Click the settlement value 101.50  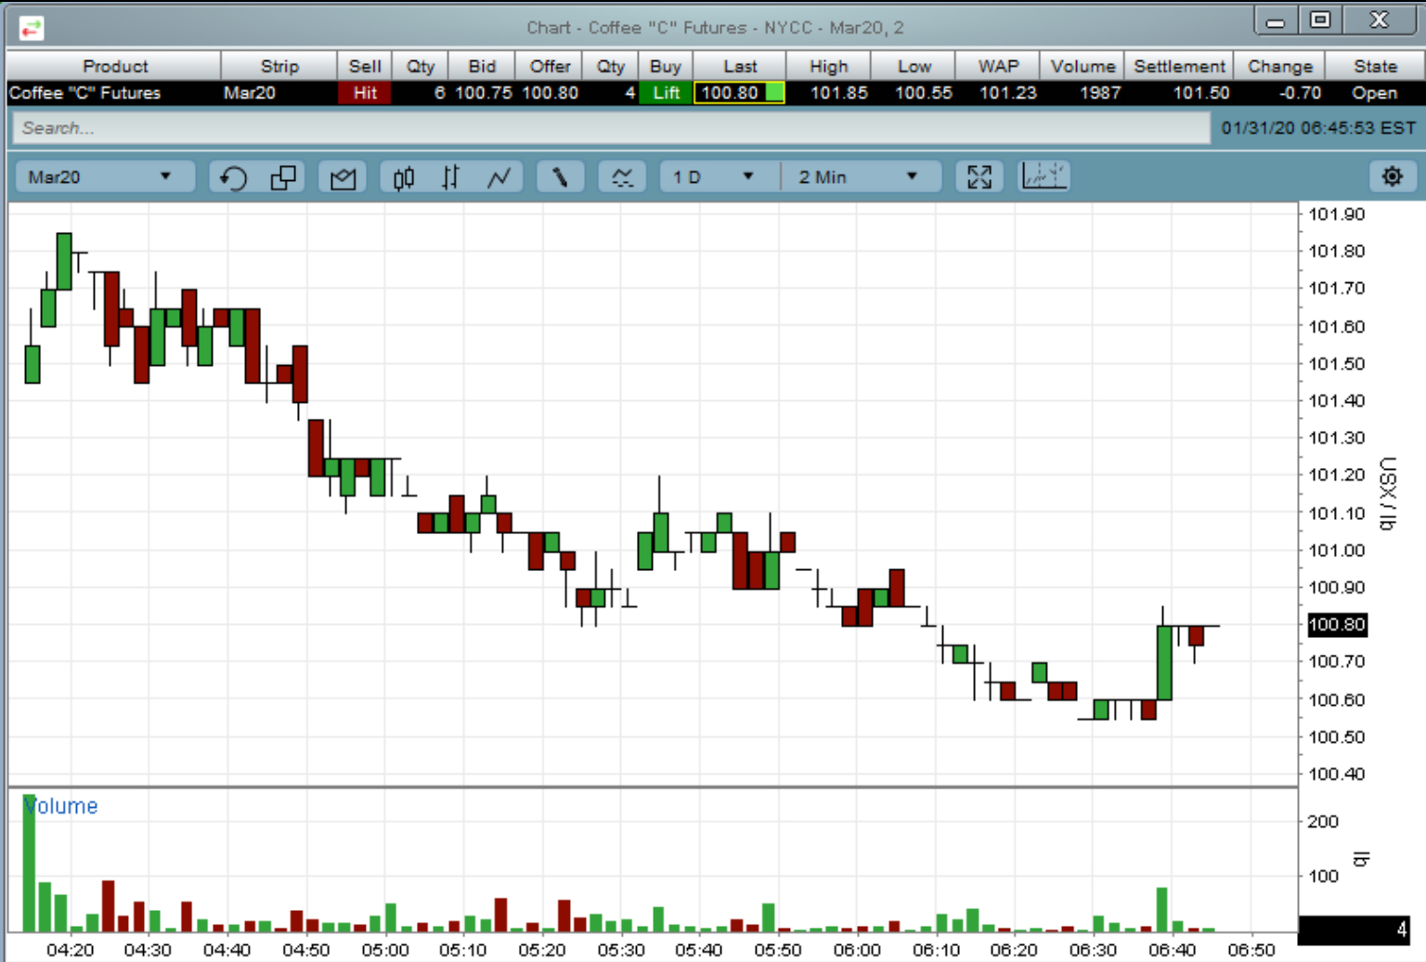point(1200,93)
